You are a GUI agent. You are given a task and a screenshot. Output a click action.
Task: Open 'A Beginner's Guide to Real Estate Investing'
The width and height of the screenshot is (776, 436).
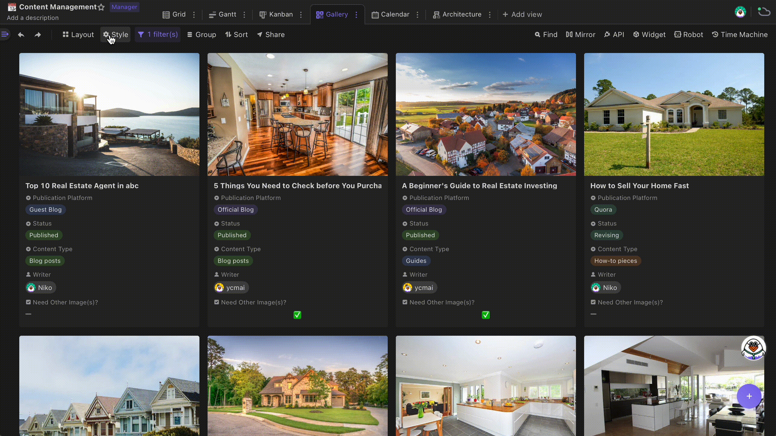tap(480, 185)
